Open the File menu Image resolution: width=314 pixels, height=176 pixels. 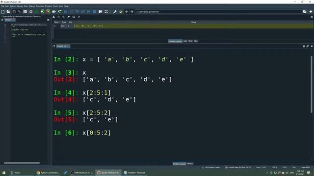[x=2, y=6]
